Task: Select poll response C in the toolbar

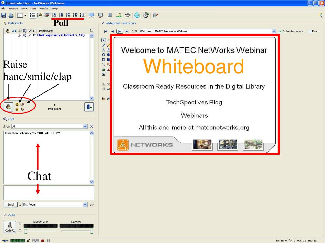Action: tap(68, 15)
